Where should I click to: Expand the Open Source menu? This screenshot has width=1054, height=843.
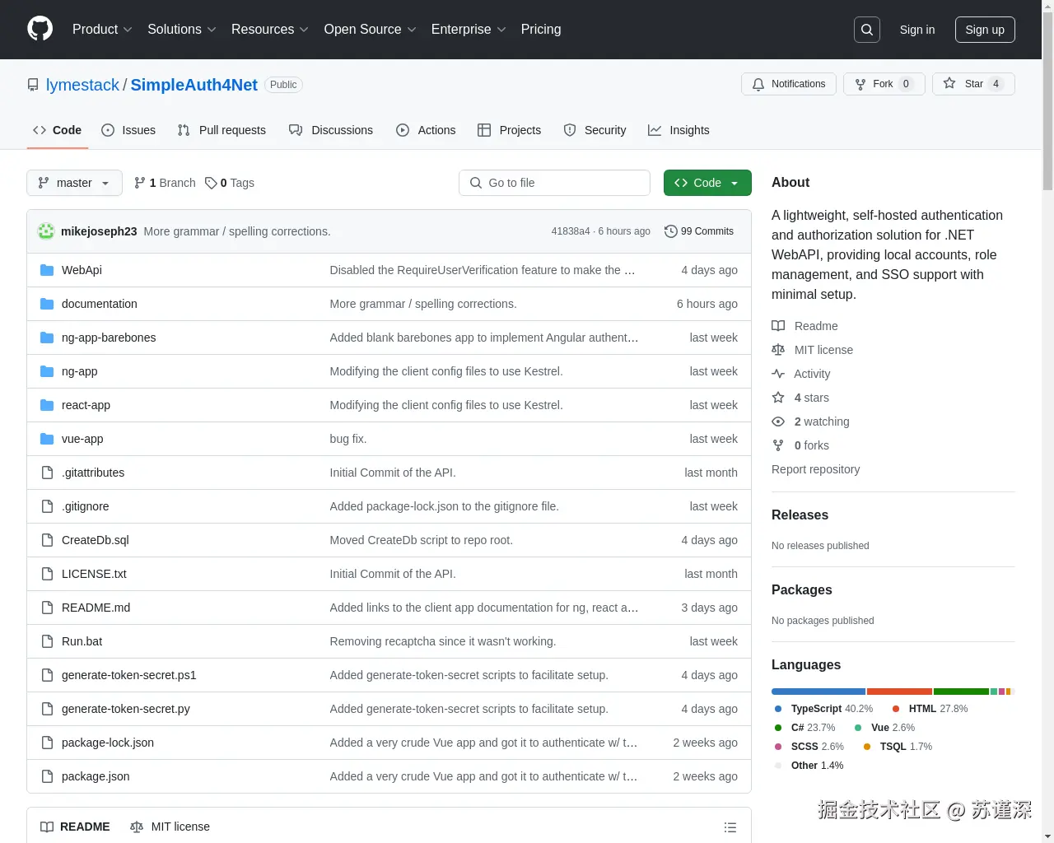[370, 30]
